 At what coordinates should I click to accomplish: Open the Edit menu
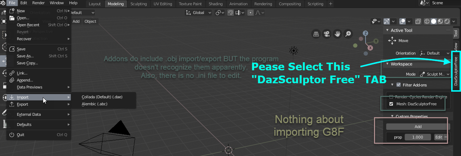click(x=24, y=3)
